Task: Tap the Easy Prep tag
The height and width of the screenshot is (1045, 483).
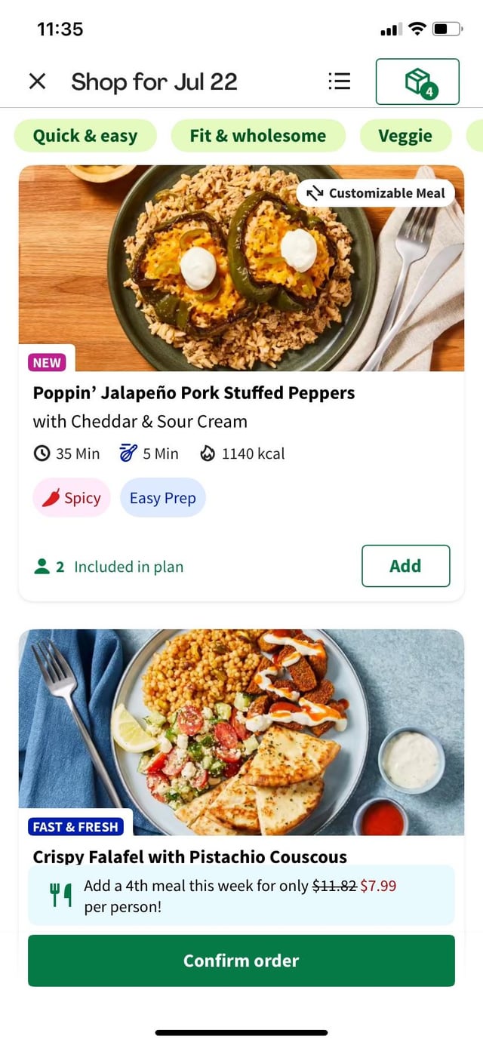Action: [x=163, y=498]
